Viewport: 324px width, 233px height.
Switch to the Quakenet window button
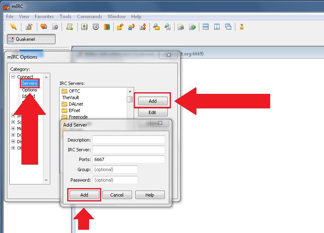coord(31,39)
